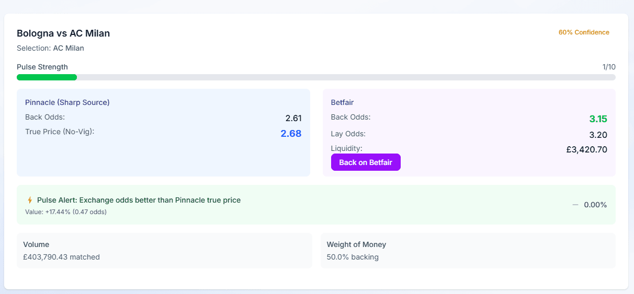Click the Pulse Strength label
634x294 pixels.
tap(42, 67)
